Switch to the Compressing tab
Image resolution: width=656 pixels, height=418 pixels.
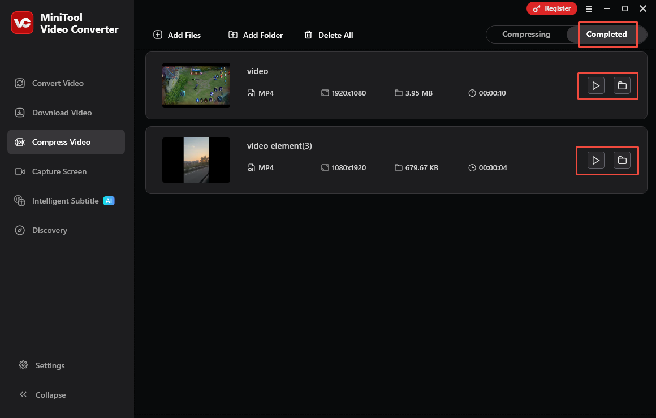click(x=526, y=35)
